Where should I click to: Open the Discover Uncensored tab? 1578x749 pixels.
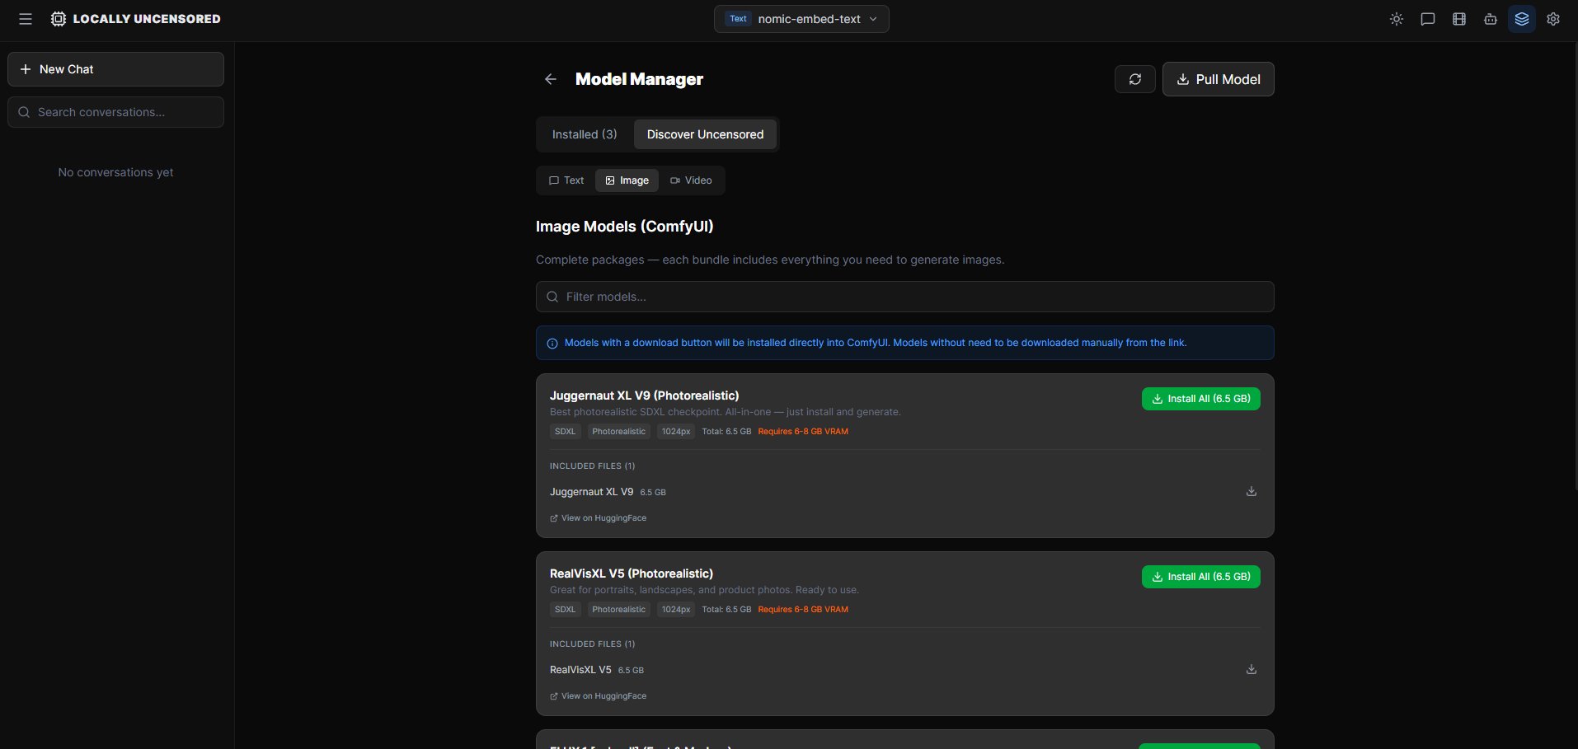click(705, 133)
